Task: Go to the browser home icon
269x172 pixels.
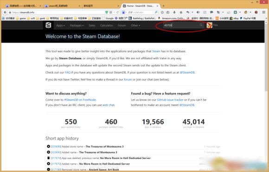Action: [x=181, y=13]
